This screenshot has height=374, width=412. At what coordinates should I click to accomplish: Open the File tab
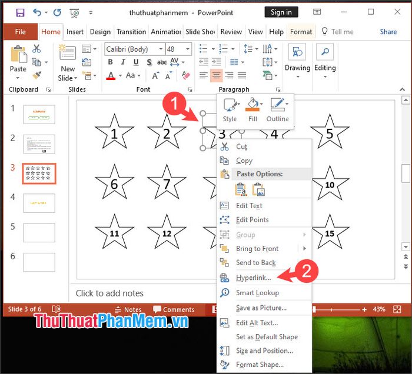point(20,32)
